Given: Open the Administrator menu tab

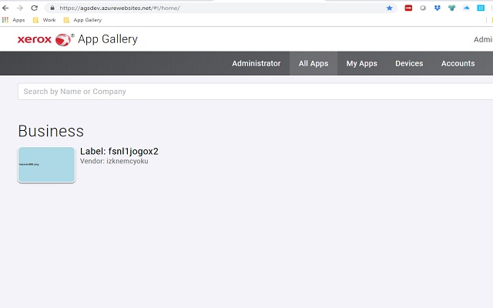Looking at the screenshot, I should (x=257, y=63).
